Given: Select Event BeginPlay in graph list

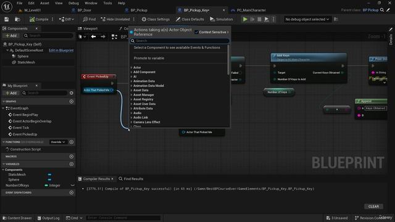Looking at the screenshot, I should coord(25,115).
